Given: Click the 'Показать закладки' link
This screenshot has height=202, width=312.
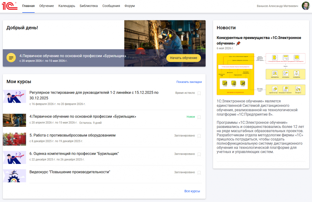Looking at the screenshot, I should coord(189,82).
